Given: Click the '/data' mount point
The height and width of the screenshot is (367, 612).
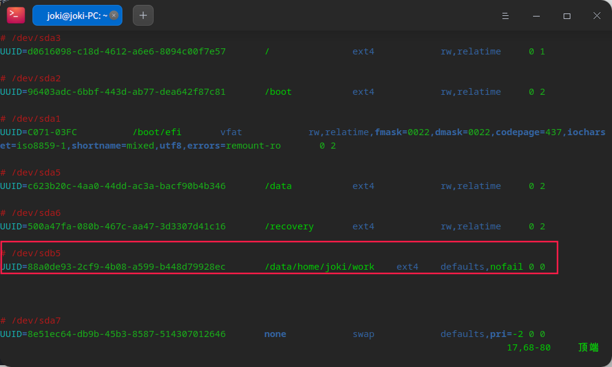Looking at the screenshot, I should click(278, 186).
